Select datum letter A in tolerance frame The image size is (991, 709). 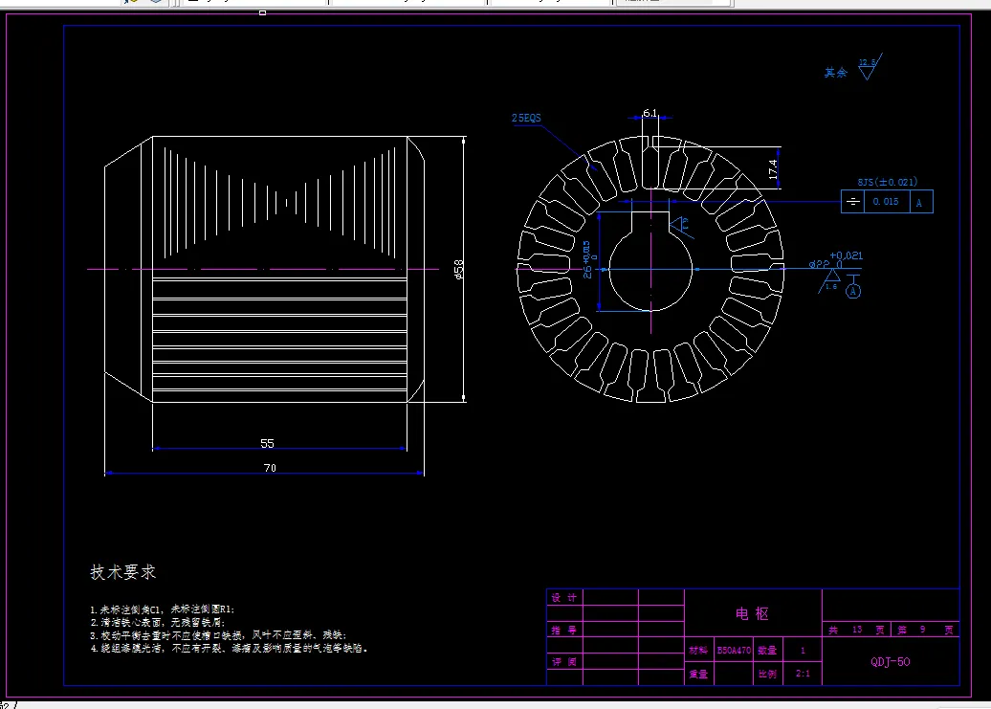(919, 203)
